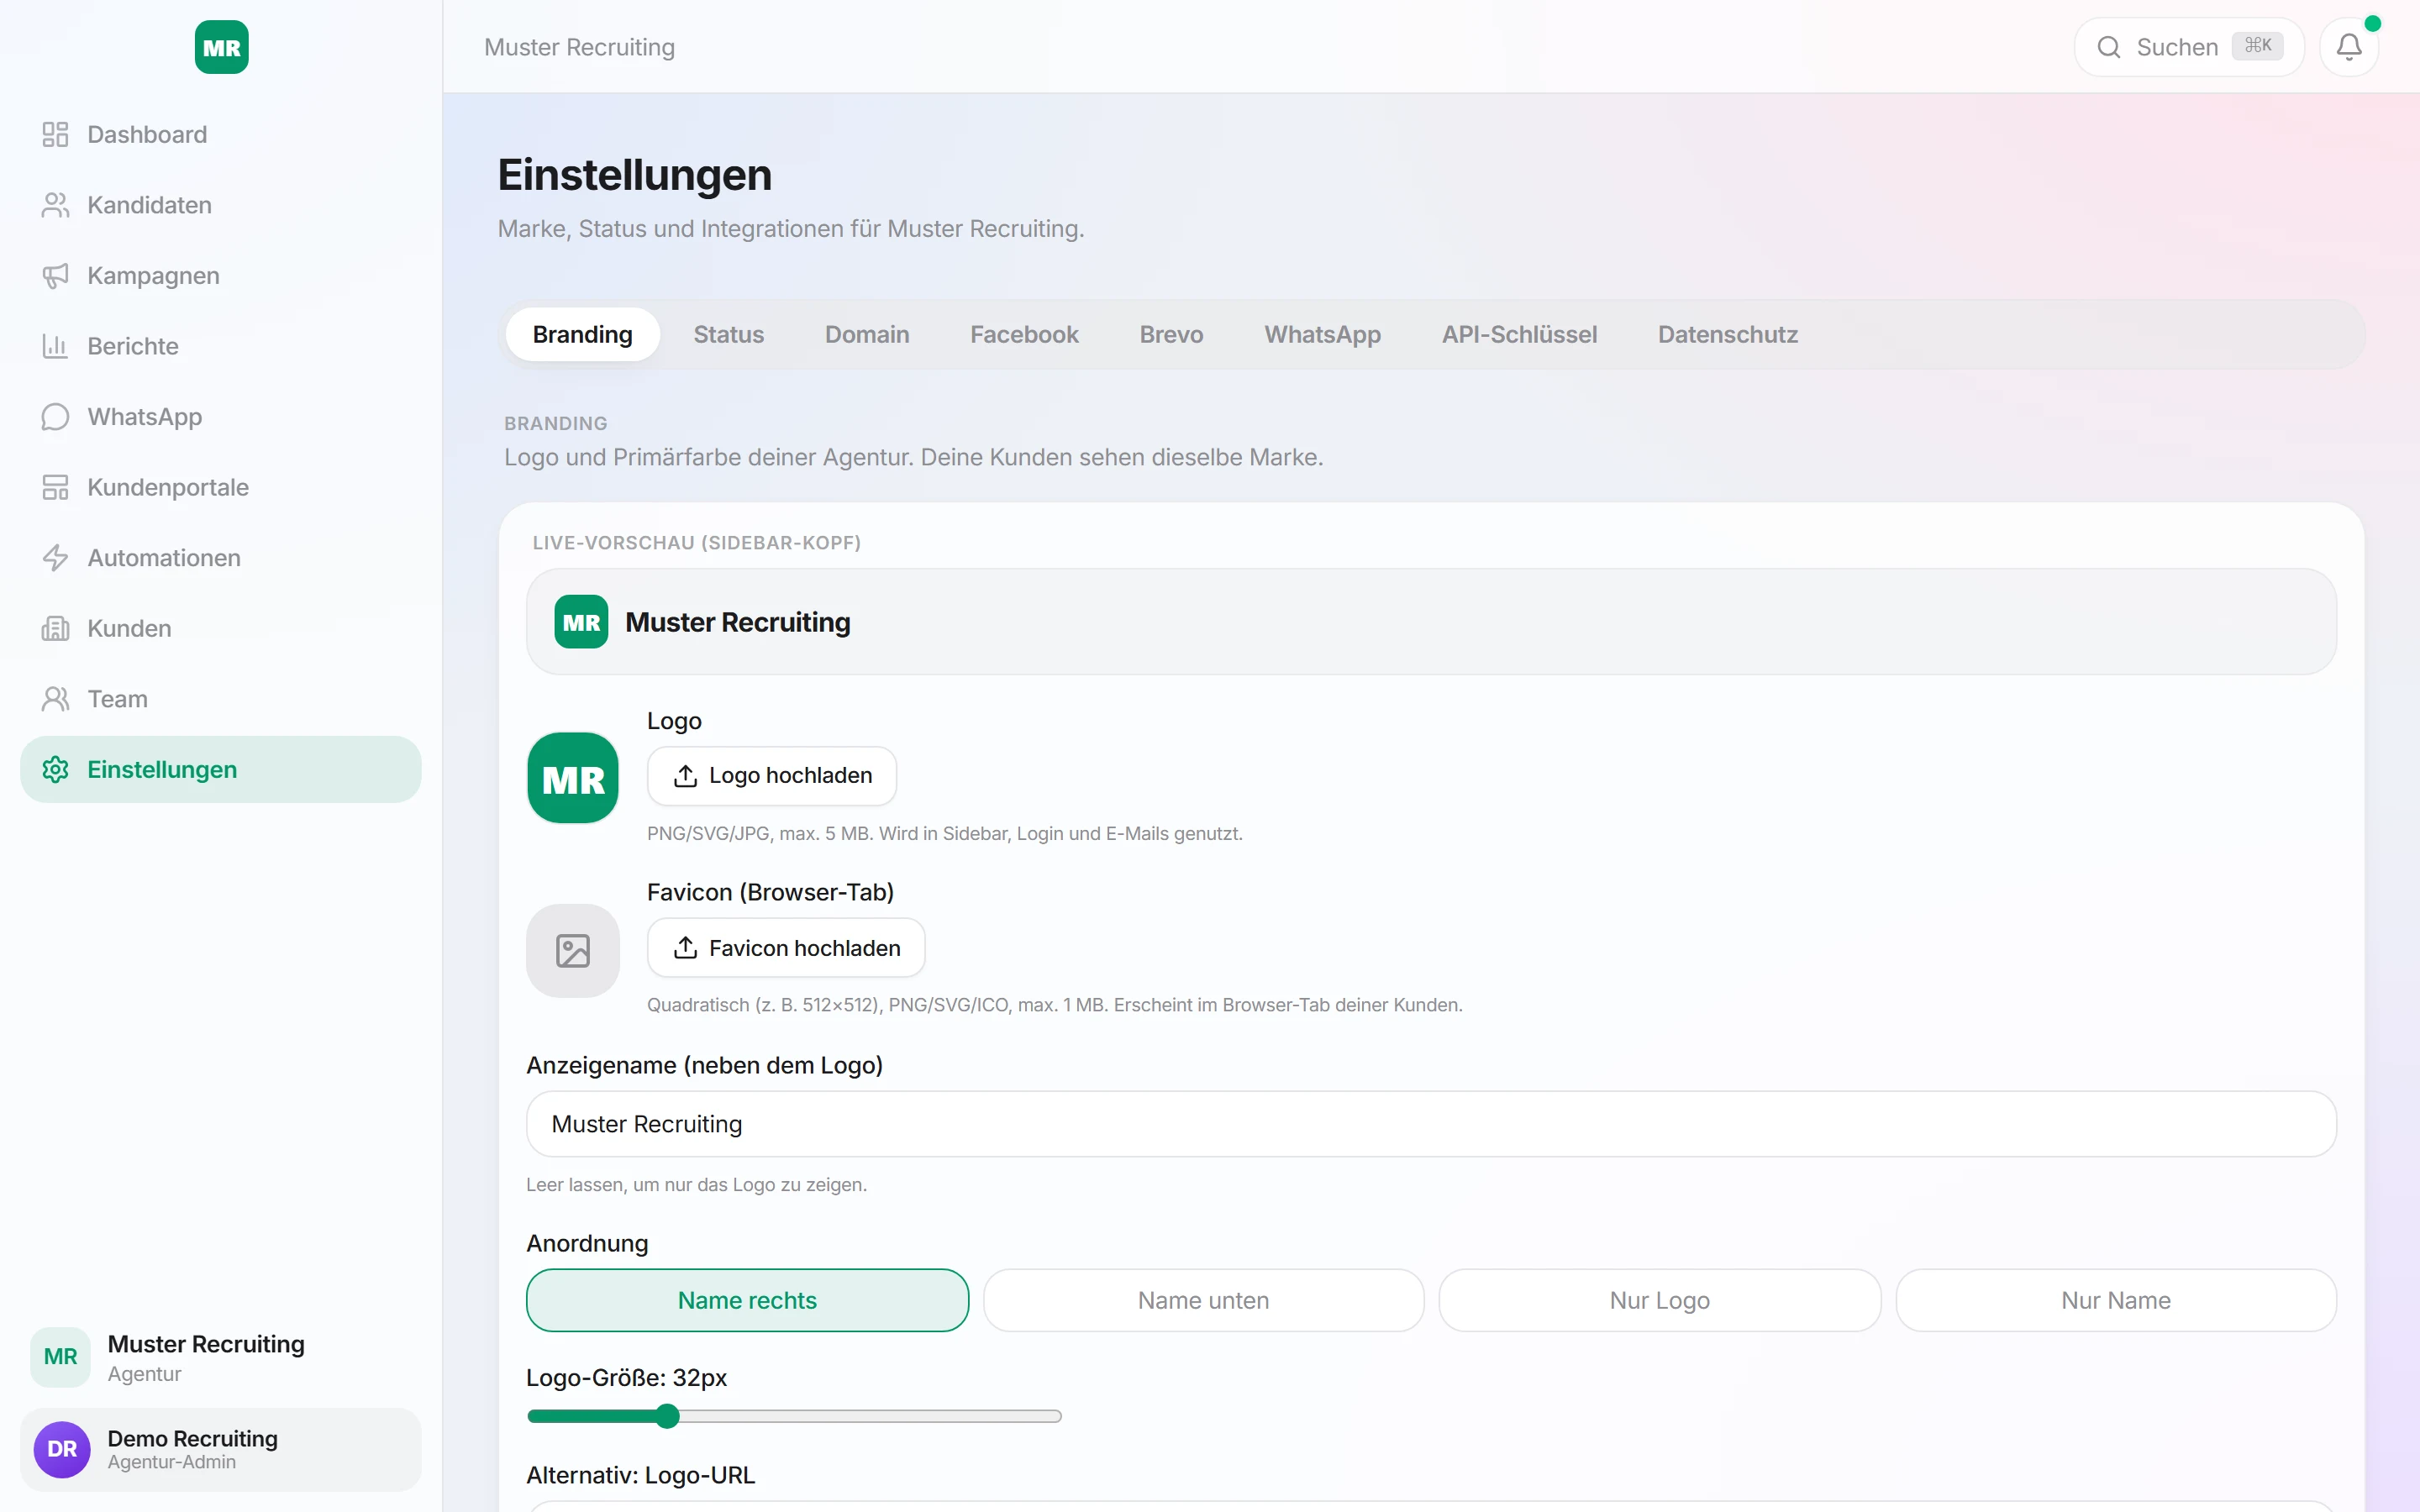The width and height of the screenshot is (2420, 1512).
Task: Open the WhatsApp settings tab
Action: (1322, 334)
